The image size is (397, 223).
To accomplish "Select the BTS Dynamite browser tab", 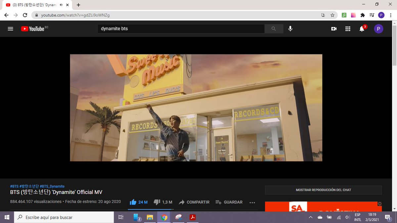I will point(37,5).
